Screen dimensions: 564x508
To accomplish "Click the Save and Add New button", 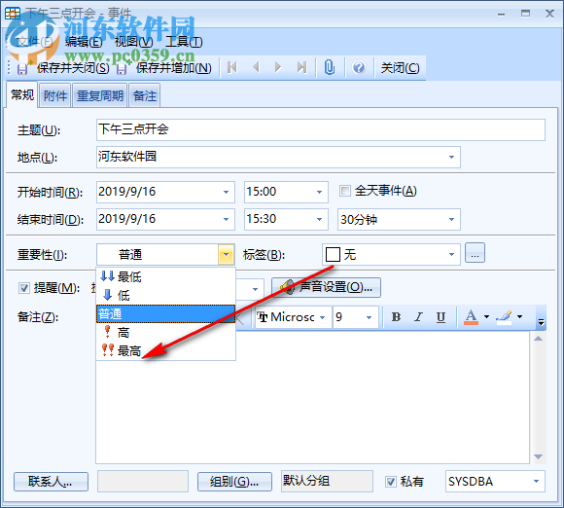I will (x=164, y=68).
